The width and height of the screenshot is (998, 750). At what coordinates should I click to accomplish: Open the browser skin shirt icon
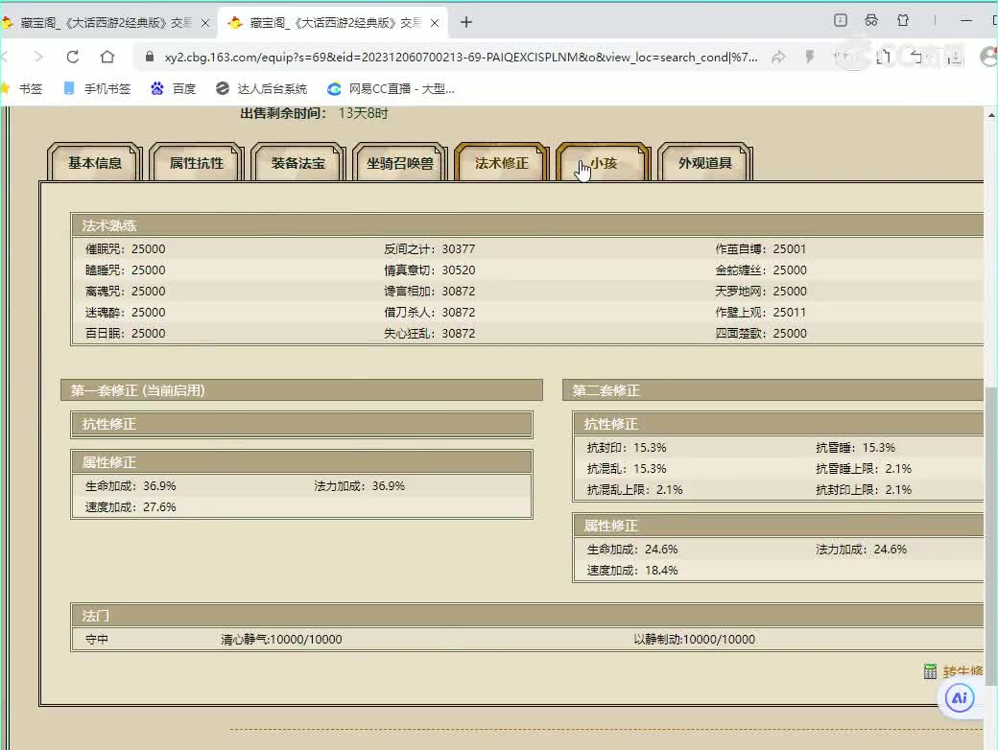pyautogui.click(x=903, y=20)
